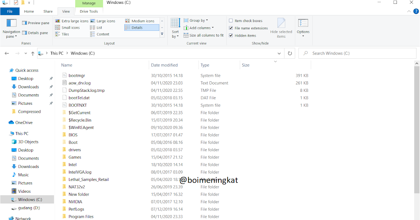Open 3D Objects in navigation pane
420x220 pixels.
point(25,142)
